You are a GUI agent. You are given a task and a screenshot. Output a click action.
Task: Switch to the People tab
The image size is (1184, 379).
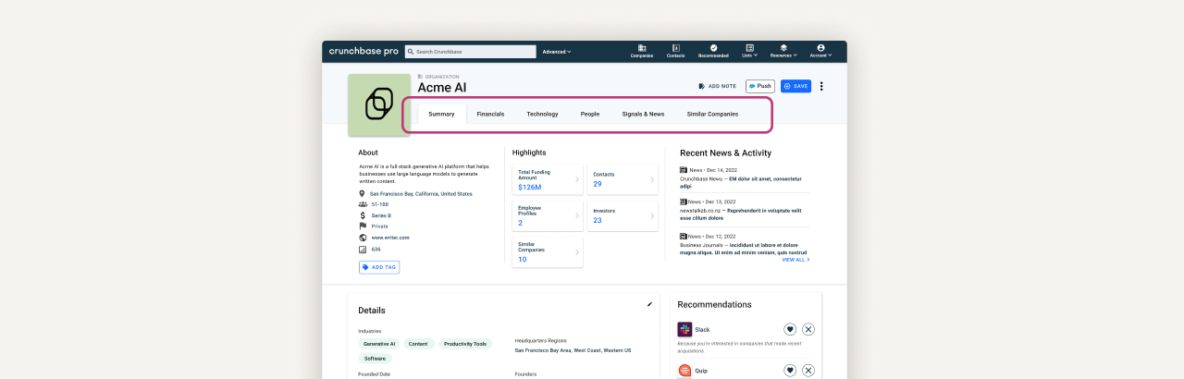590,114
